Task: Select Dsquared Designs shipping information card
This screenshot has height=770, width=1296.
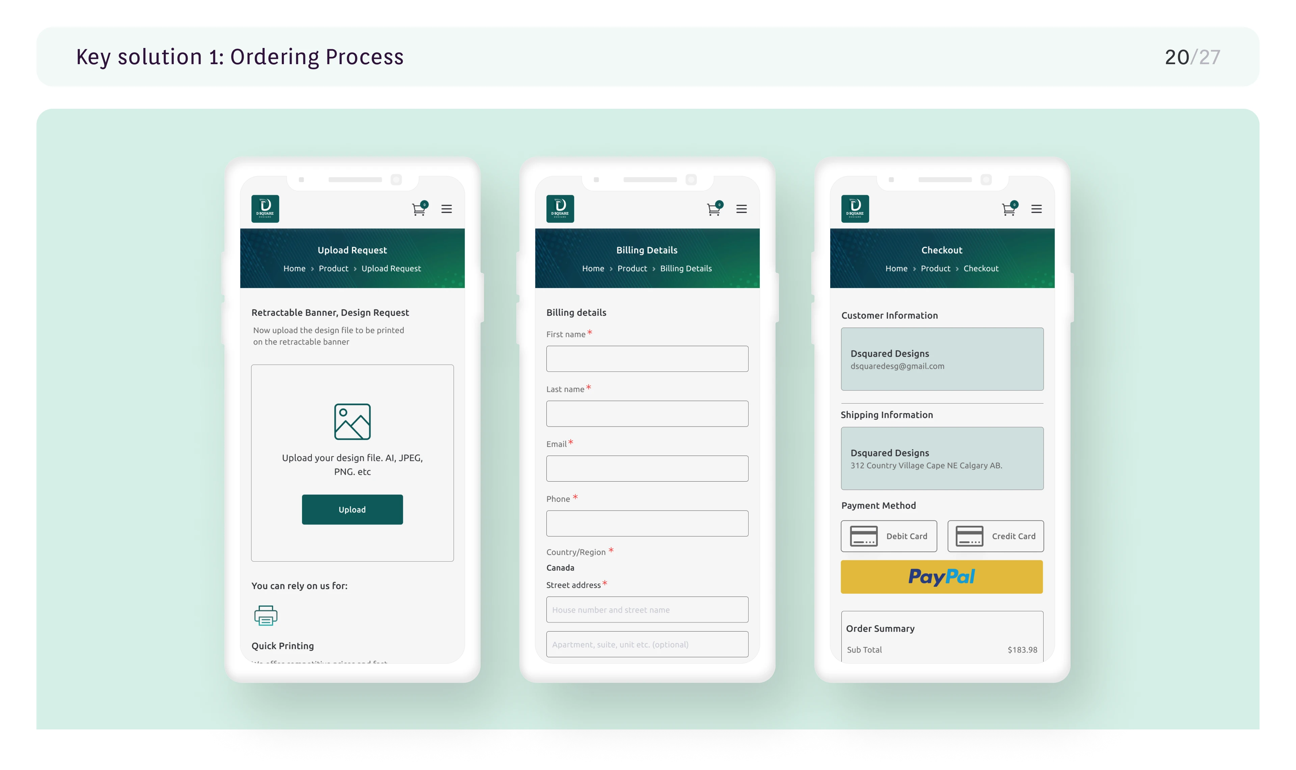Action: [942, 458]
